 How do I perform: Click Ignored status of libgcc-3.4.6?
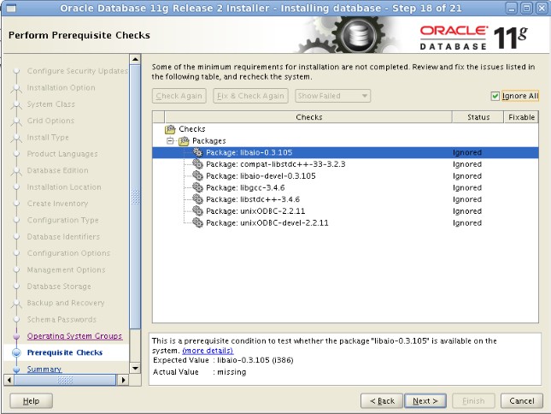click(x=467, y=187)
